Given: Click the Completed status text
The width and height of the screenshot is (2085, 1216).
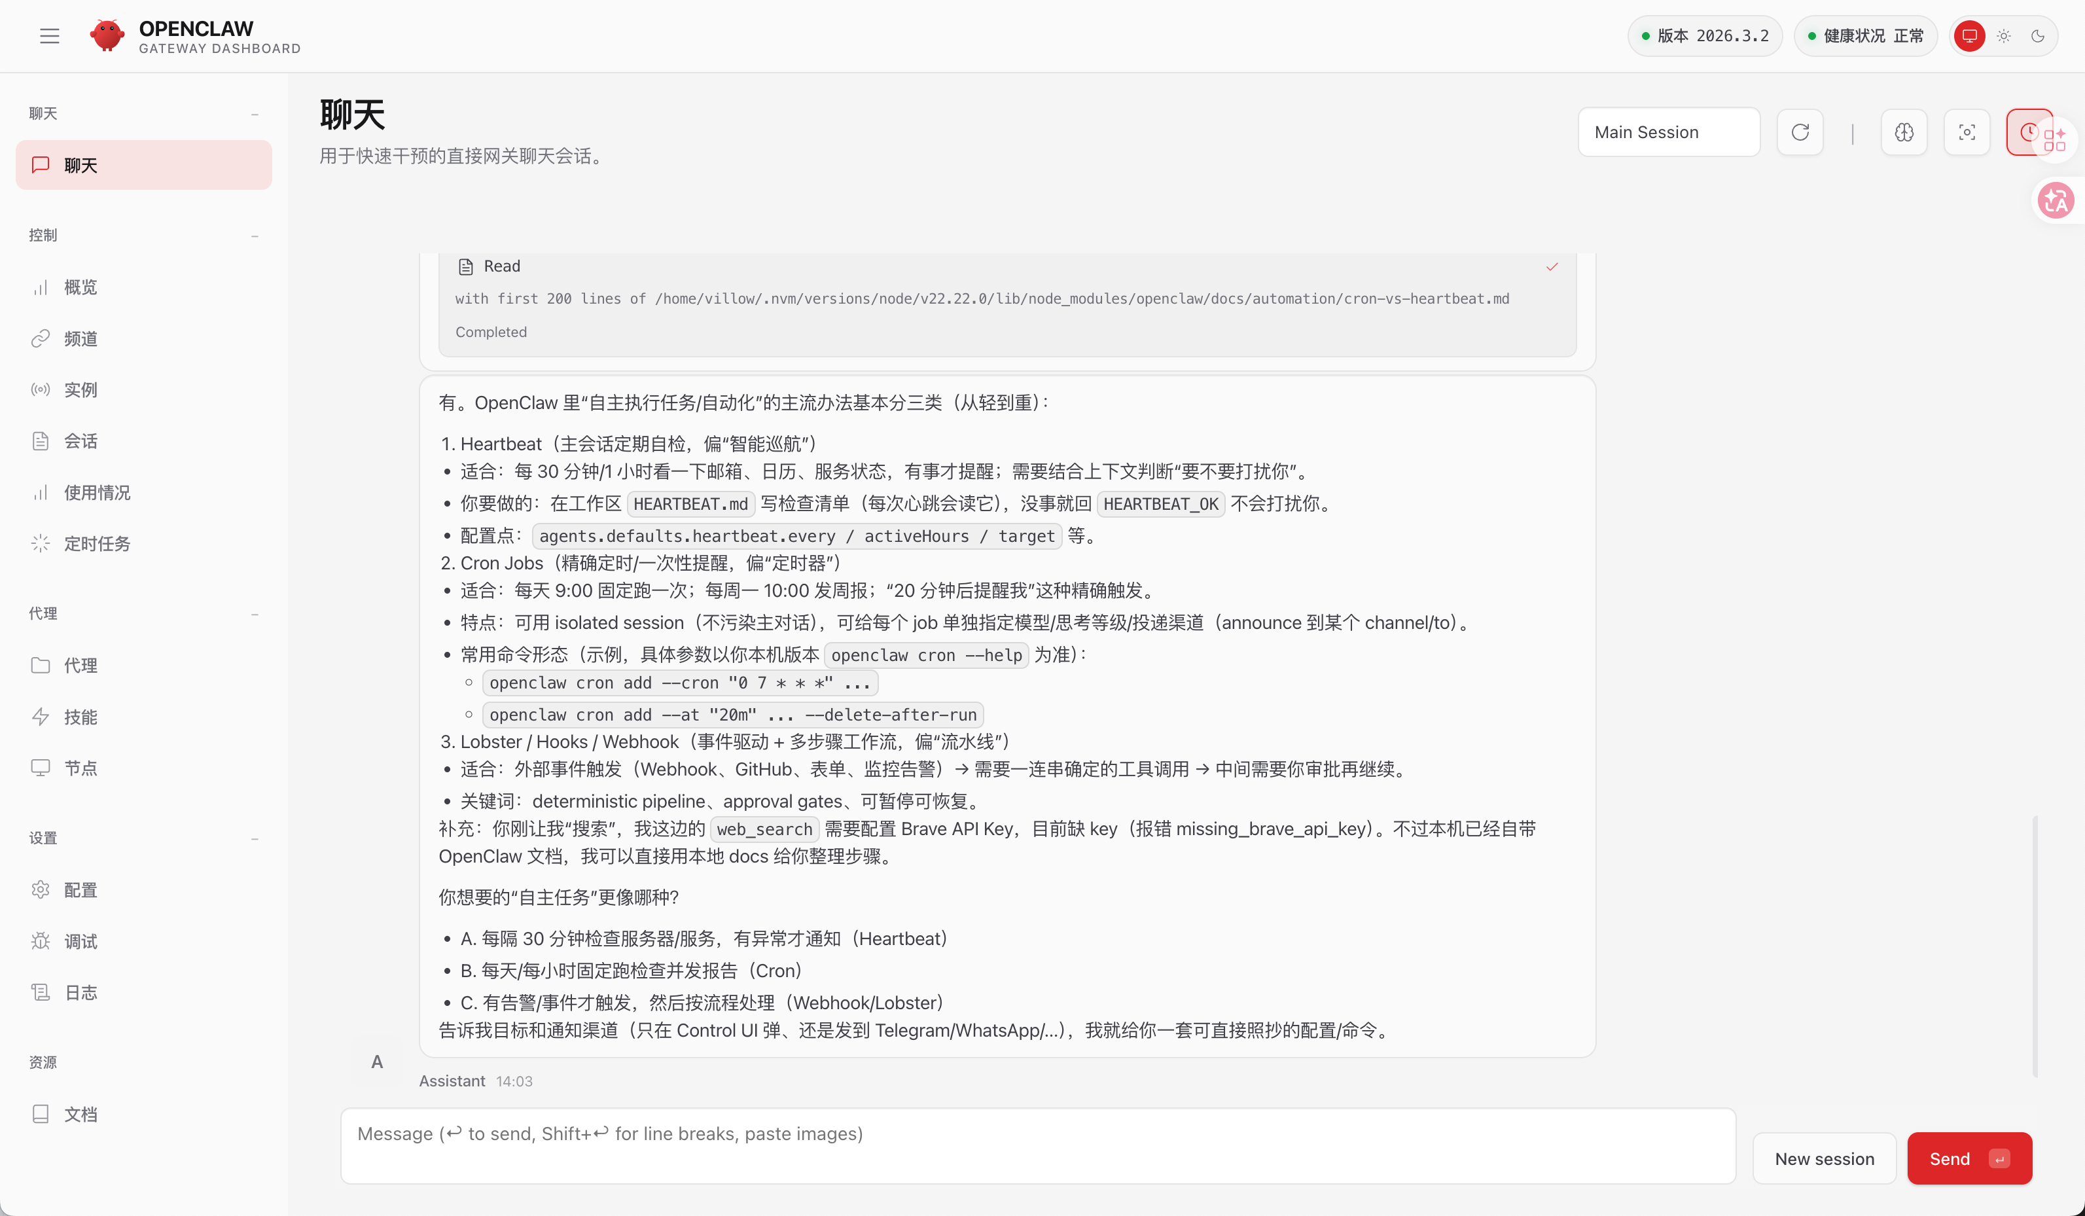Looking at the screenshot, I should pos(491,332).
